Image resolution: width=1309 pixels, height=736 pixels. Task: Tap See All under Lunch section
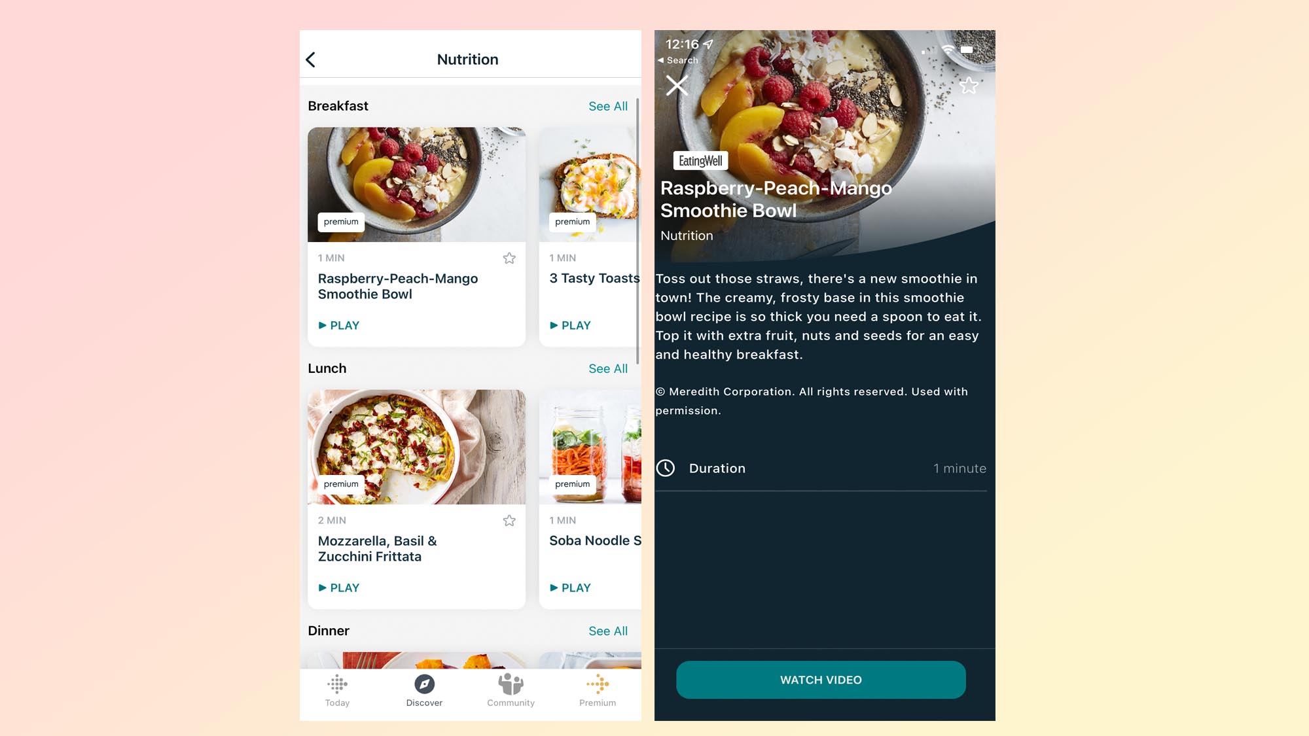pyautogui.click(x=608, y=368)
